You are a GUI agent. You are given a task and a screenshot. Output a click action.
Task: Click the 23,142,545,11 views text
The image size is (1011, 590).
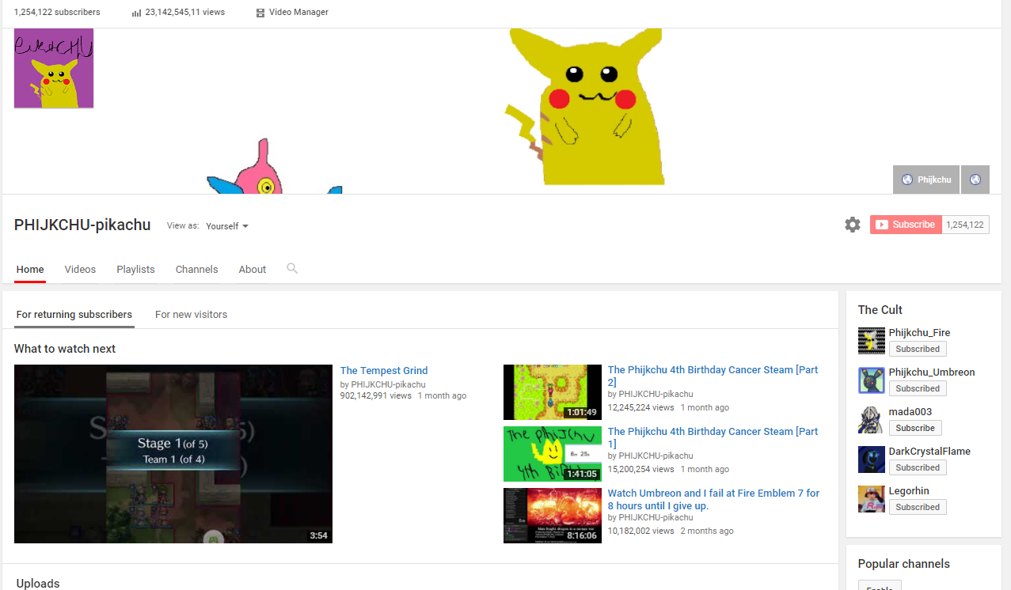[x=184, y=13]
